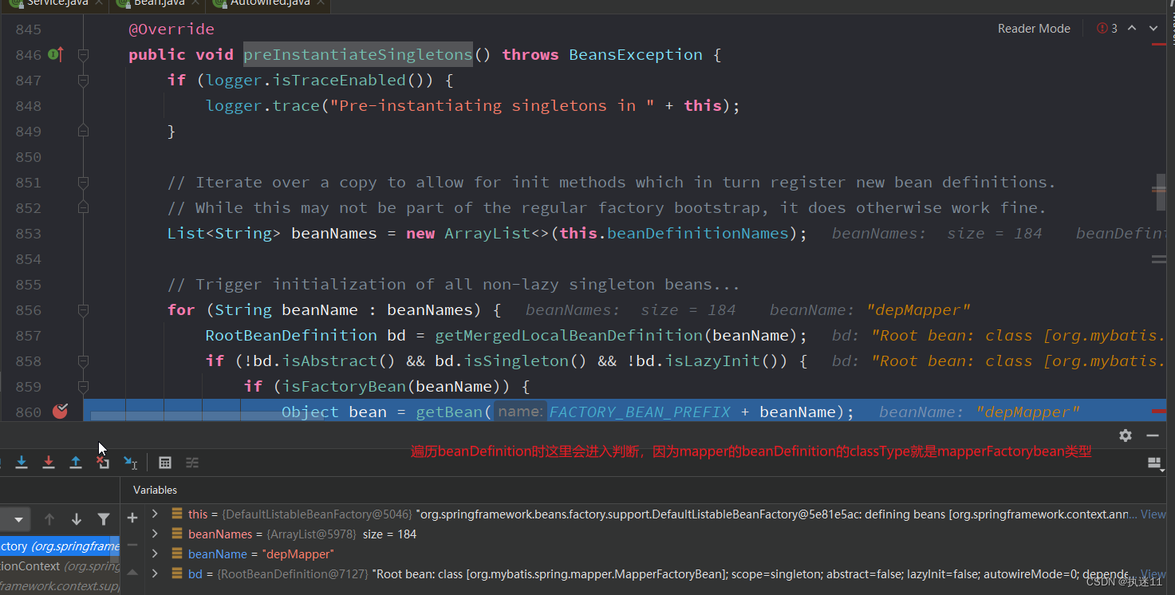Hide the debug tool window
The height and width of the screenshot is (595, 1175).
coord(1153,435)
